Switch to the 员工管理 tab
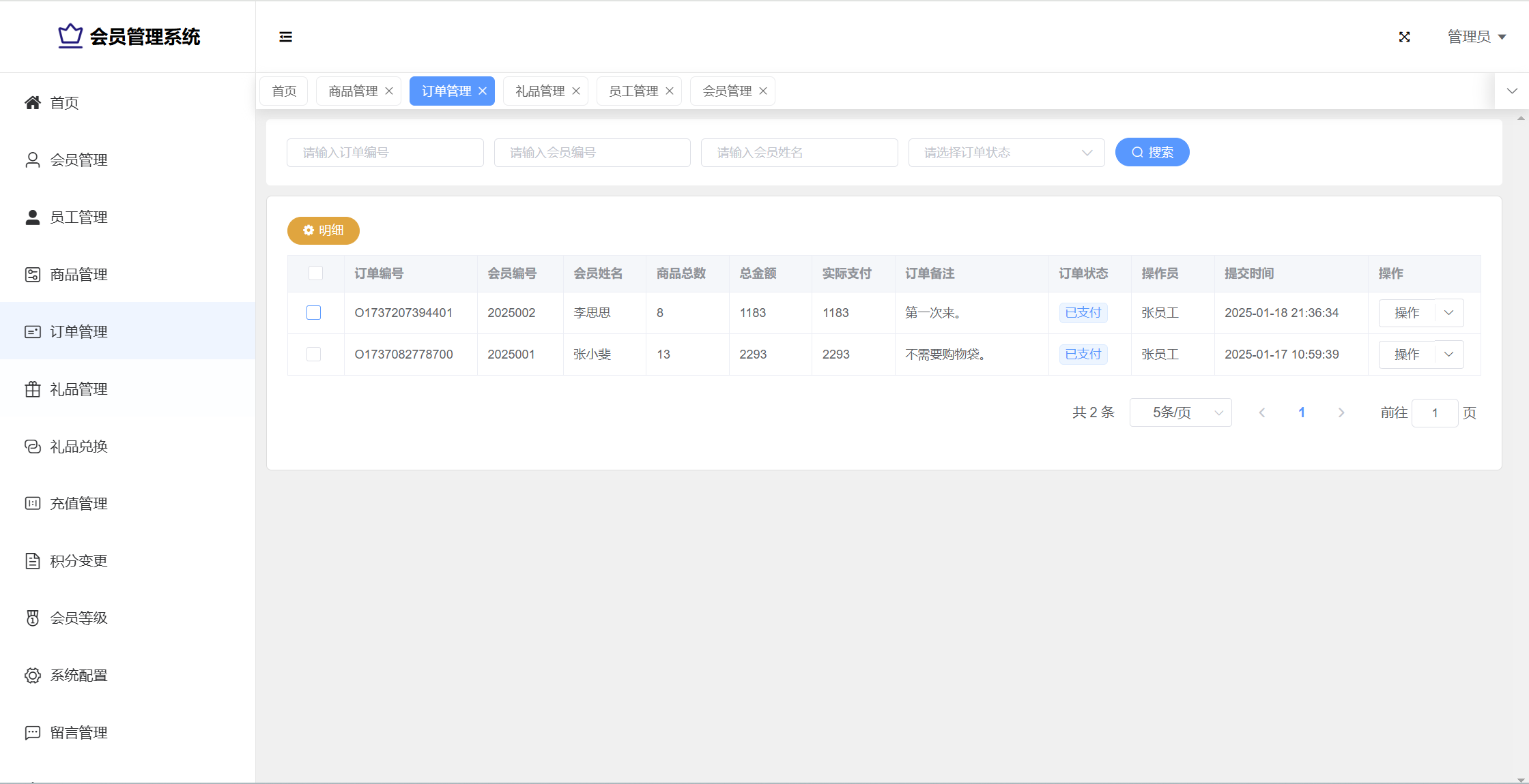 (x=633, y=91)
